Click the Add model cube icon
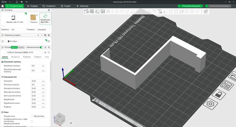The image size is (236, 127). (x=86, y=11)
